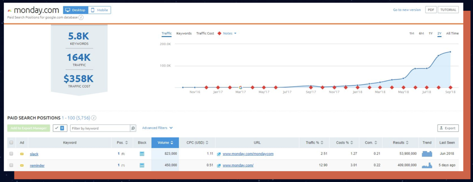The image size is (473, 182).
Task: Open the TUTORIAL button
Action: [x=448, y=10]
